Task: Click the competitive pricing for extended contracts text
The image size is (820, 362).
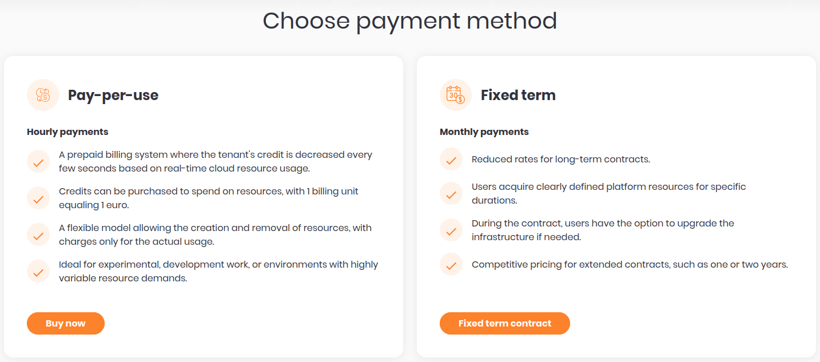Action: [630, 264]
